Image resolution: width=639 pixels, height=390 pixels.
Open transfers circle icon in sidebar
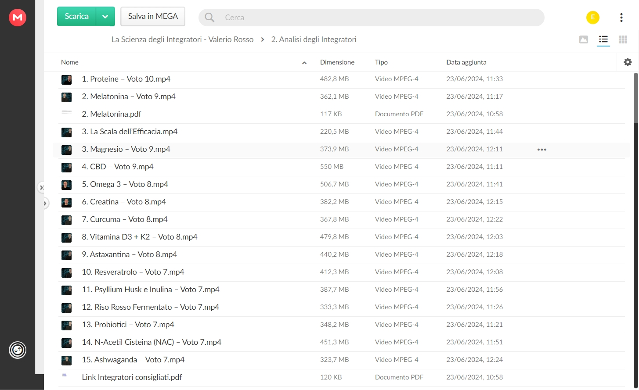18,350
